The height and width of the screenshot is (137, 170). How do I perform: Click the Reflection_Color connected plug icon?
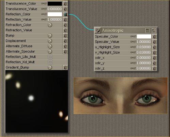point(65,14)
